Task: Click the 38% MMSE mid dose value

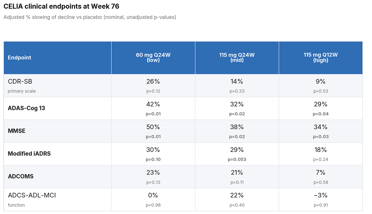Action: coord(237,127)
